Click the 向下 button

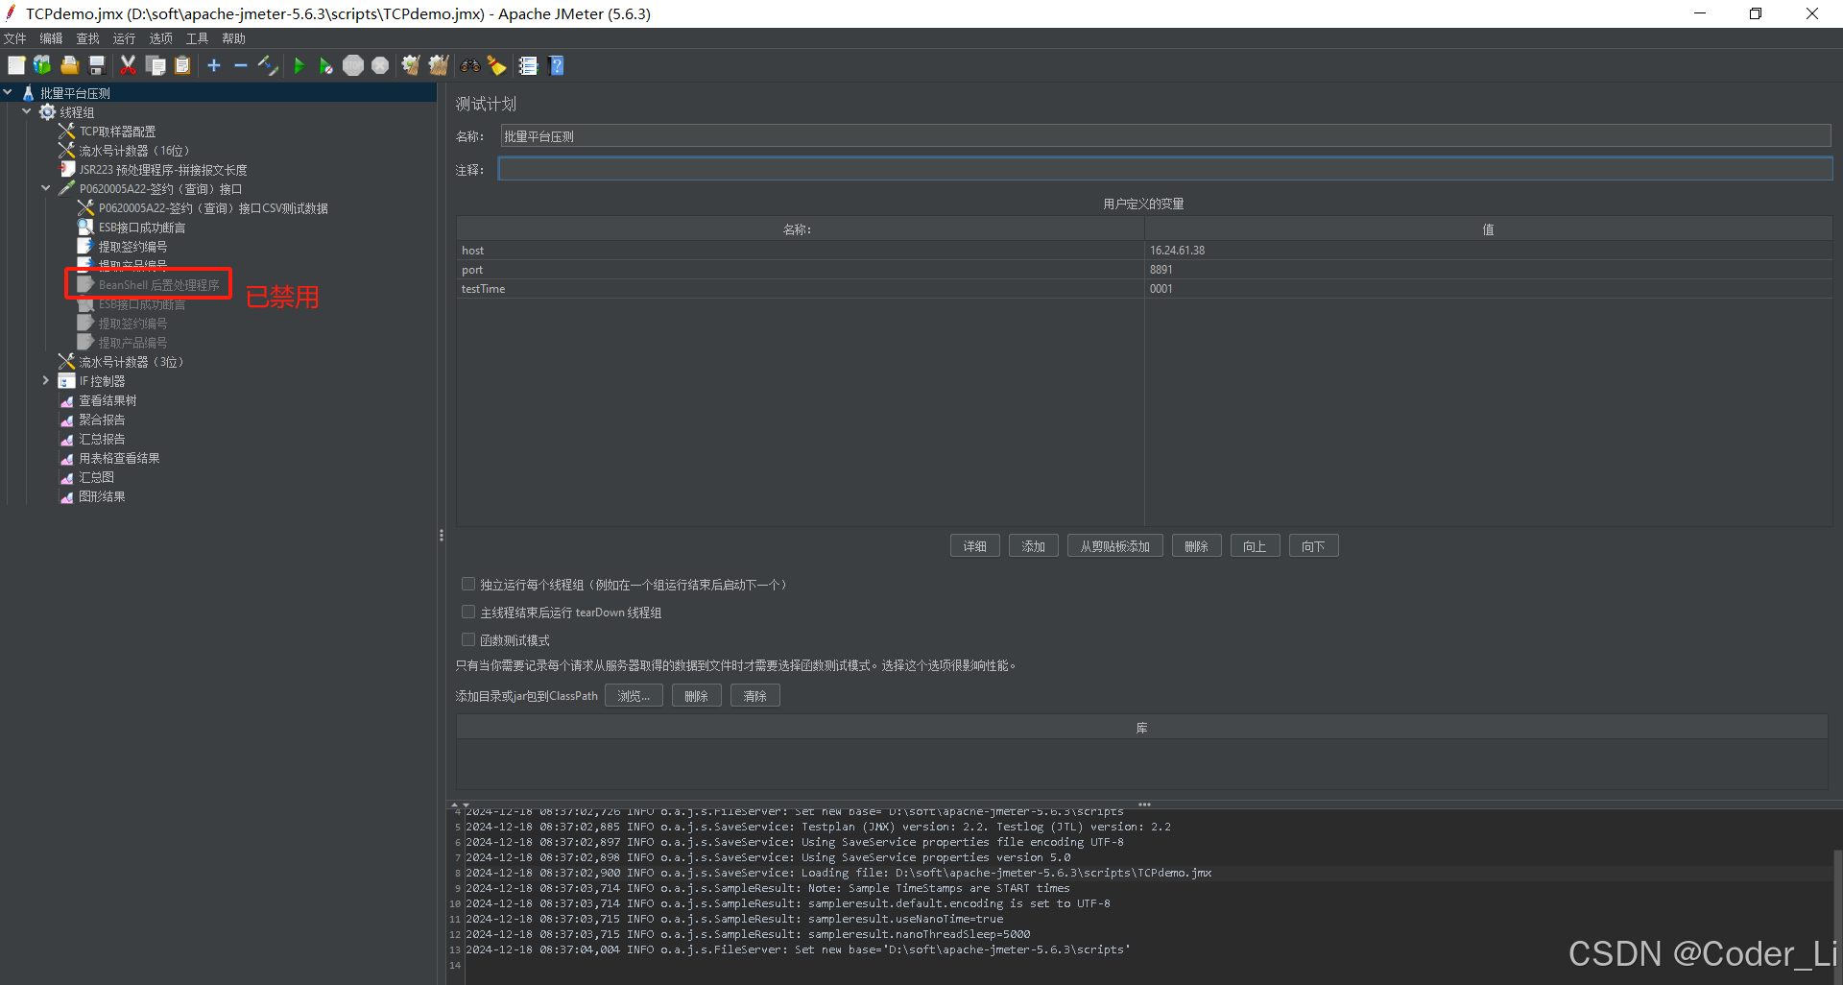(1314, 546)
